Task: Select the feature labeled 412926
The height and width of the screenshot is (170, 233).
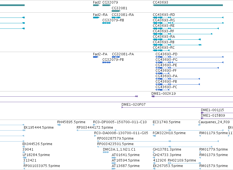Action: click(x=160, y=161)
